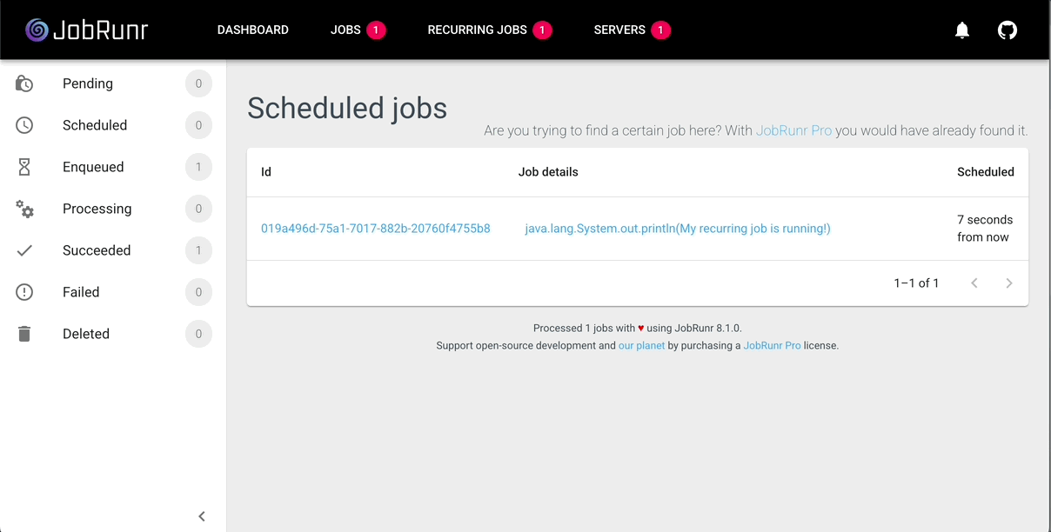The image size is (1051, 532).
Task: Click the Failed exclamation icon
Action: coord(24,292)
